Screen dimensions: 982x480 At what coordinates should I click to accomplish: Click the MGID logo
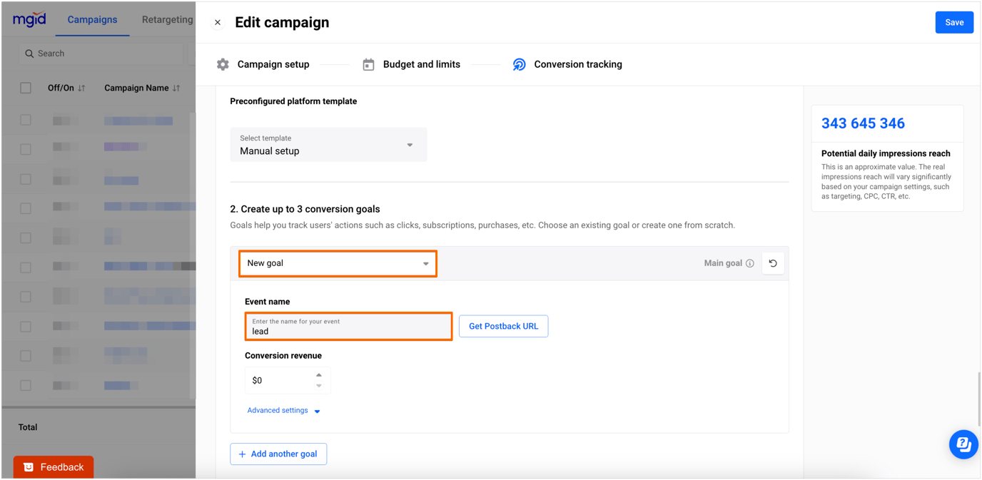pos(29,19)
